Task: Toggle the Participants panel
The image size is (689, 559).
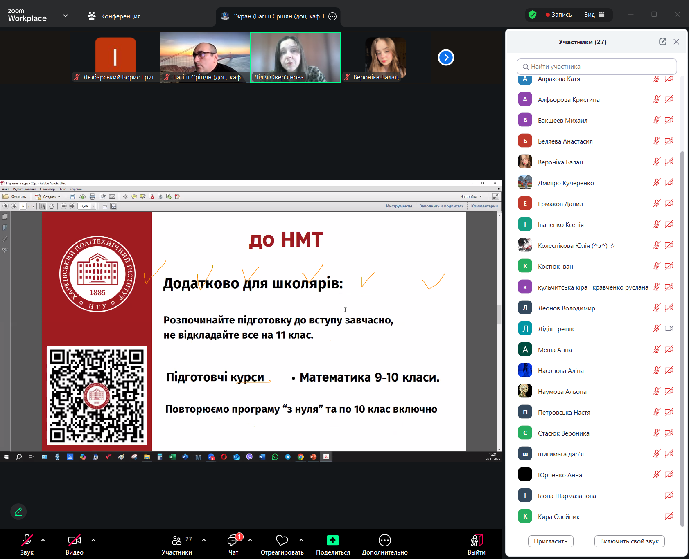Action: [177, 540]
